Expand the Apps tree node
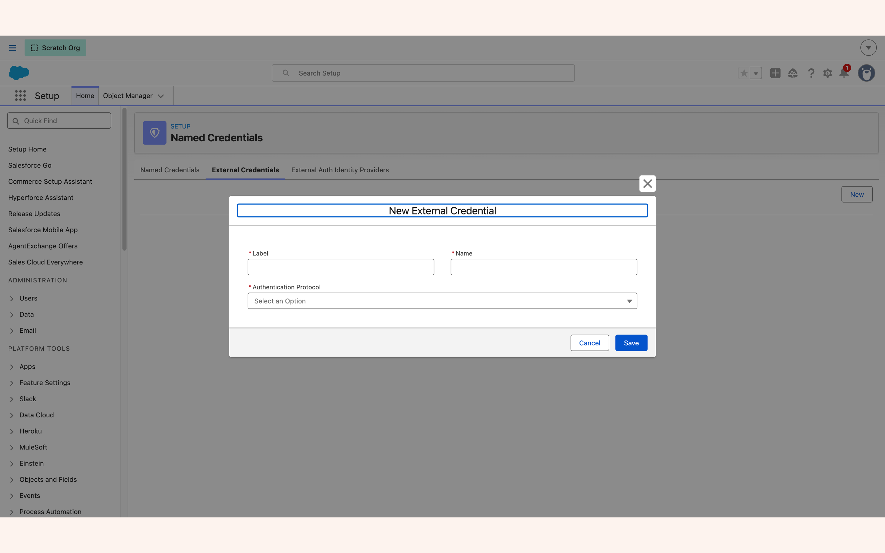The height and width of the screenshot is (553, 885). pos(12,367)
